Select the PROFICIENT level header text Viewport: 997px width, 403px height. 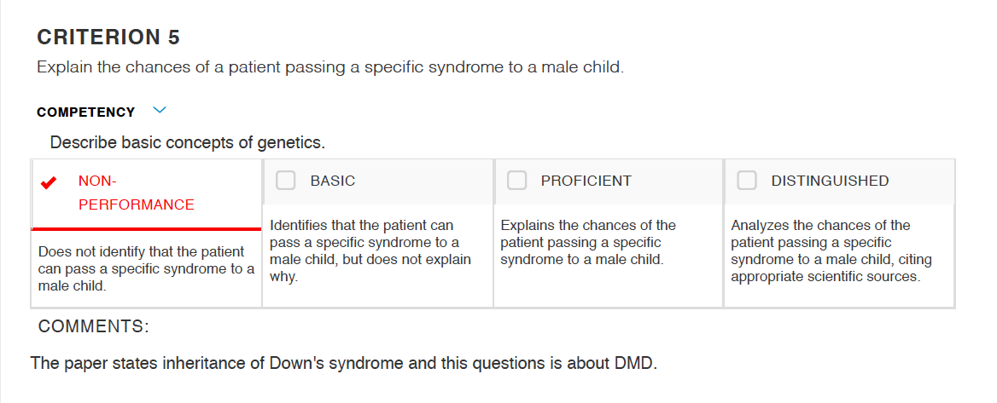click(x=586, y=181)
